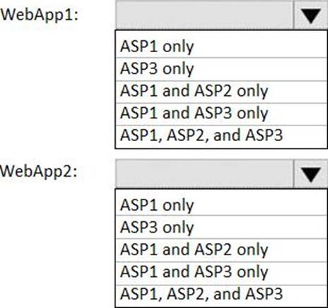Open the WebApp2 dropdown arrow

[311, 174]
